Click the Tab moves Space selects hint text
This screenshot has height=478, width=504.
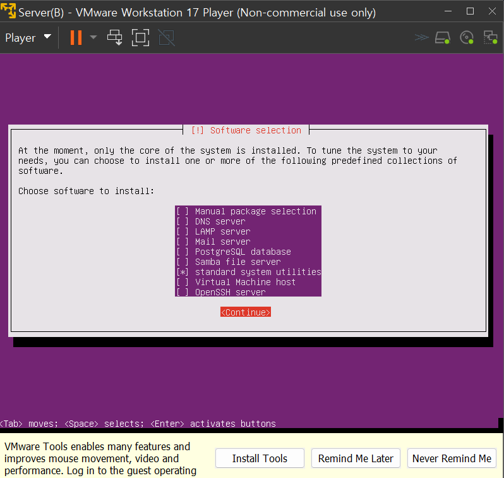point(138,424)
